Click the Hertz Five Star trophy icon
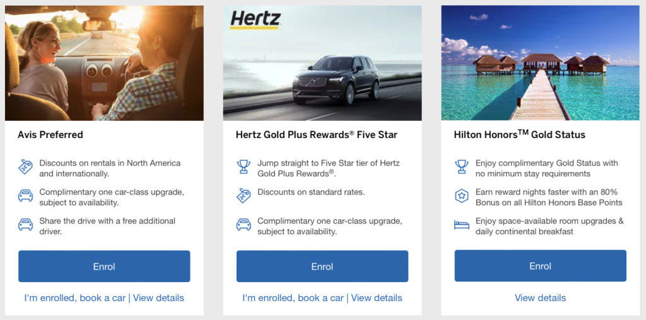This screenshot has height=320, width=646. coord(244,168)
